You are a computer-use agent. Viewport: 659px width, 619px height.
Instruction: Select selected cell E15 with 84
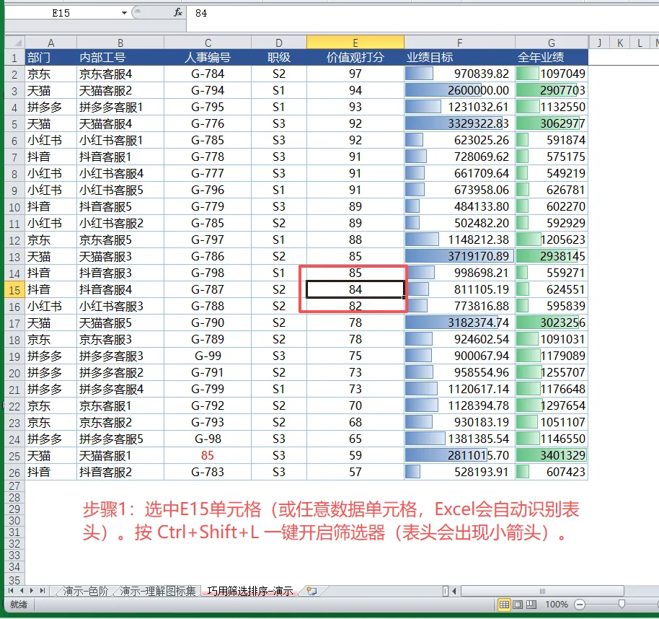pos(355,289)
